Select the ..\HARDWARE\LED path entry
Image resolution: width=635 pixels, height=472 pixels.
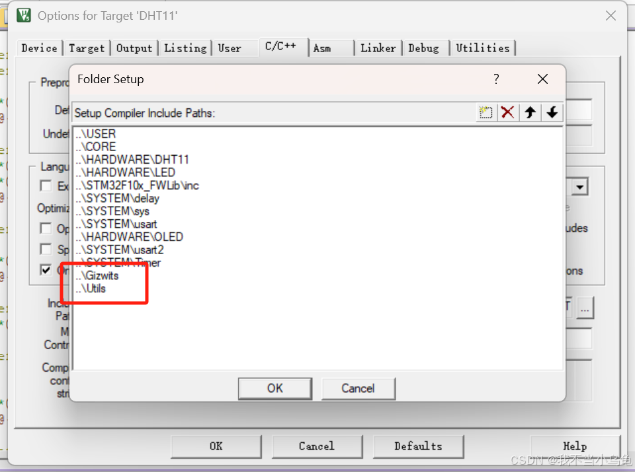[125, 172]
